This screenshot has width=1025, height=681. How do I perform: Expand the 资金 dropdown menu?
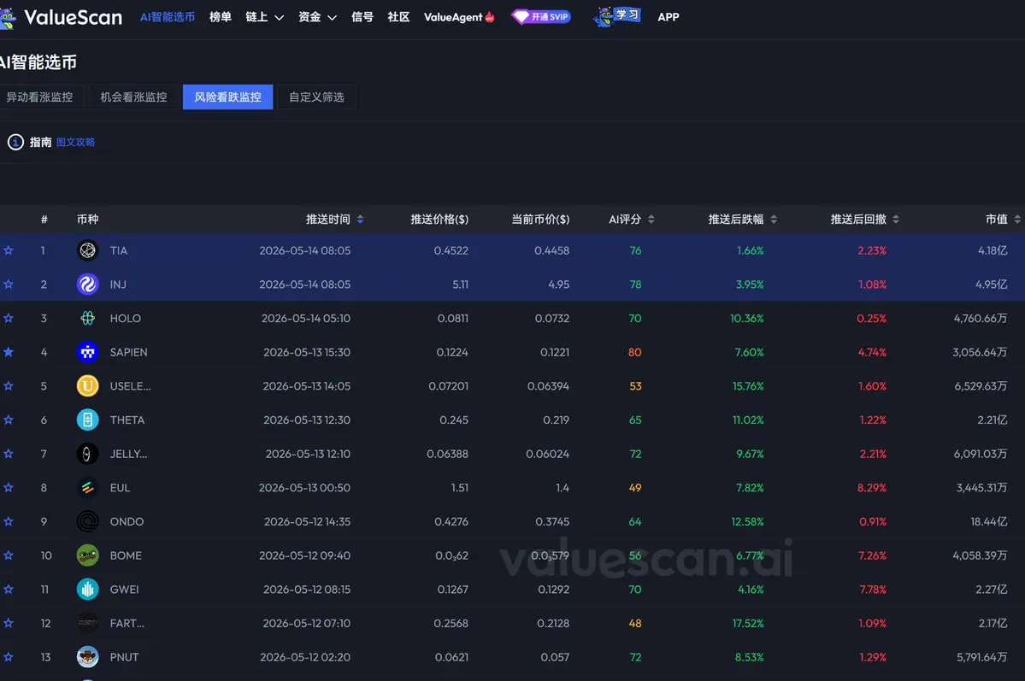pos(317,17)
